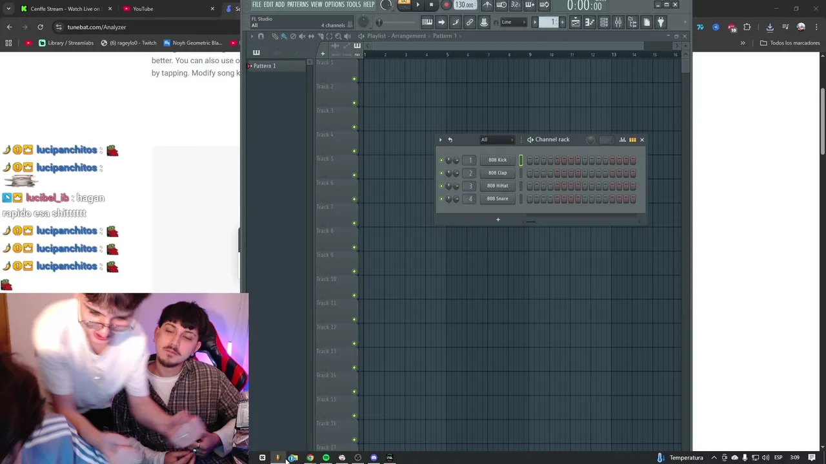
Task: Click mixer track number 1 for 808 Kick
Action: 470,160
